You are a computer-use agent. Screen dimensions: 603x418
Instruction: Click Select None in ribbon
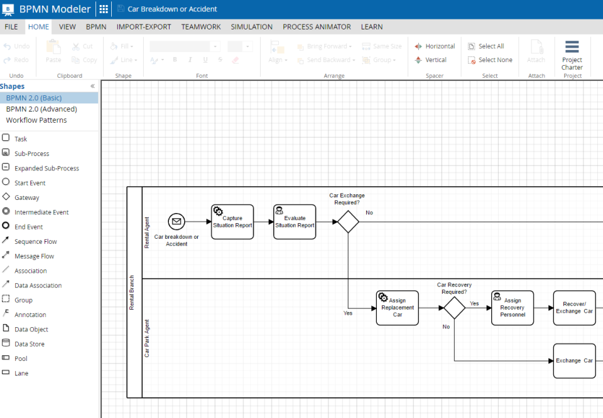click(x=490, y=60)
